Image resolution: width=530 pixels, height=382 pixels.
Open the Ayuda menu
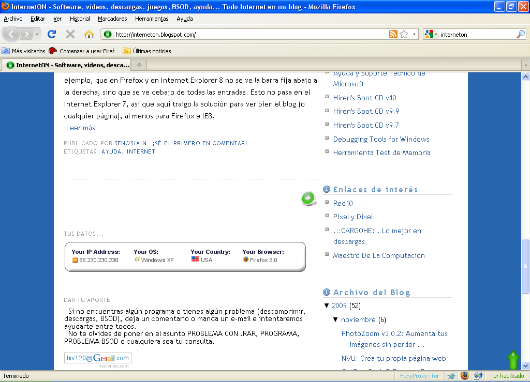(x=185, y=19)
